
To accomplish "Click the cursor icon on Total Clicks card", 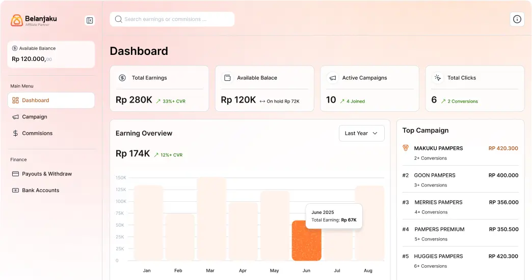I will pyautogui.click(x=438, y=78).
